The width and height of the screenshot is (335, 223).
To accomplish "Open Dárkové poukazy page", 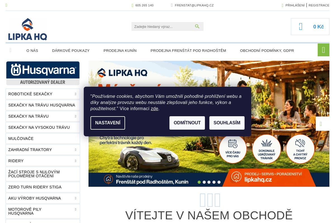I will [71, 50].
